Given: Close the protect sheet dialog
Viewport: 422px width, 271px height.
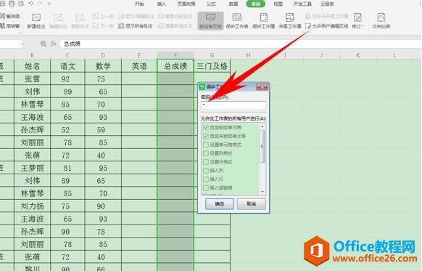Looking at the screenshot, I should point(262,87).
